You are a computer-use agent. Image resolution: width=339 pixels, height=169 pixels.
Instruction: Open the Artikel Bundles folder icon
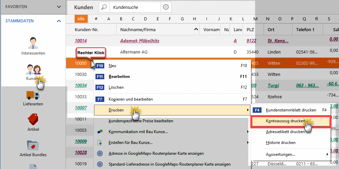pos(33,145)
